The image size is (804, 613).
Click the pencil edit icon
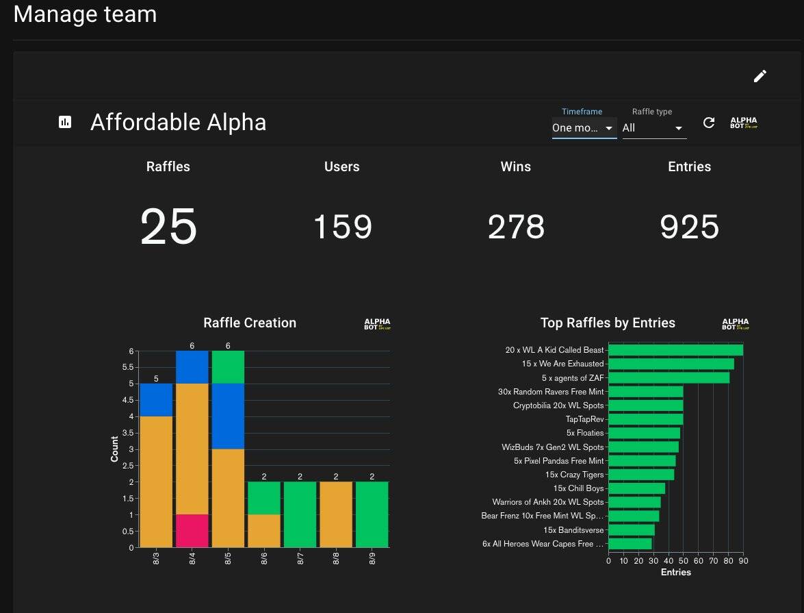tap(760, 76)
